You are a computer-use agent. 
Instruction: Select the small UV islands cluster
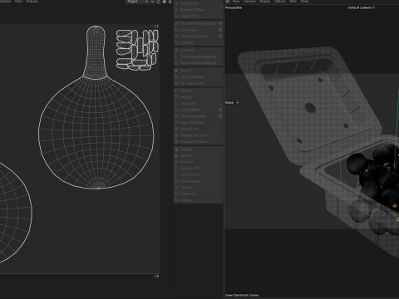point(137,50)
